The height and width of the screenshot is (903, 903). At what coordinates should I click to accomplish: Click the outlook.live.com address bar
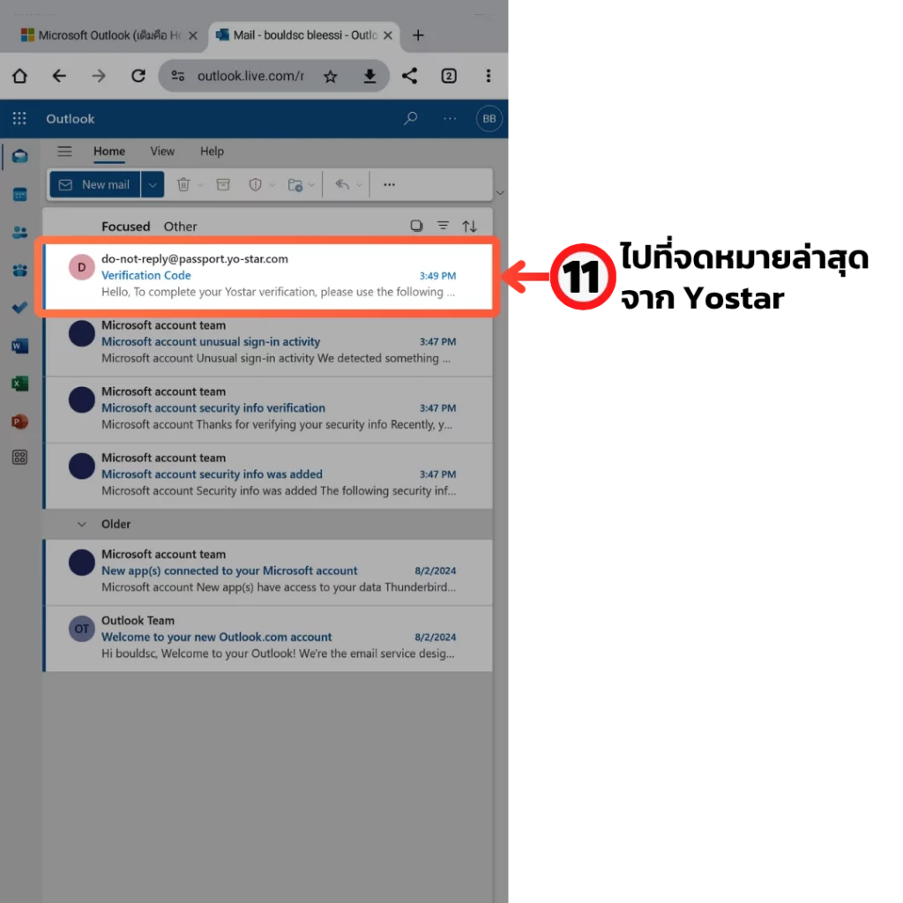pyautogui.click(x=250, y=76)
